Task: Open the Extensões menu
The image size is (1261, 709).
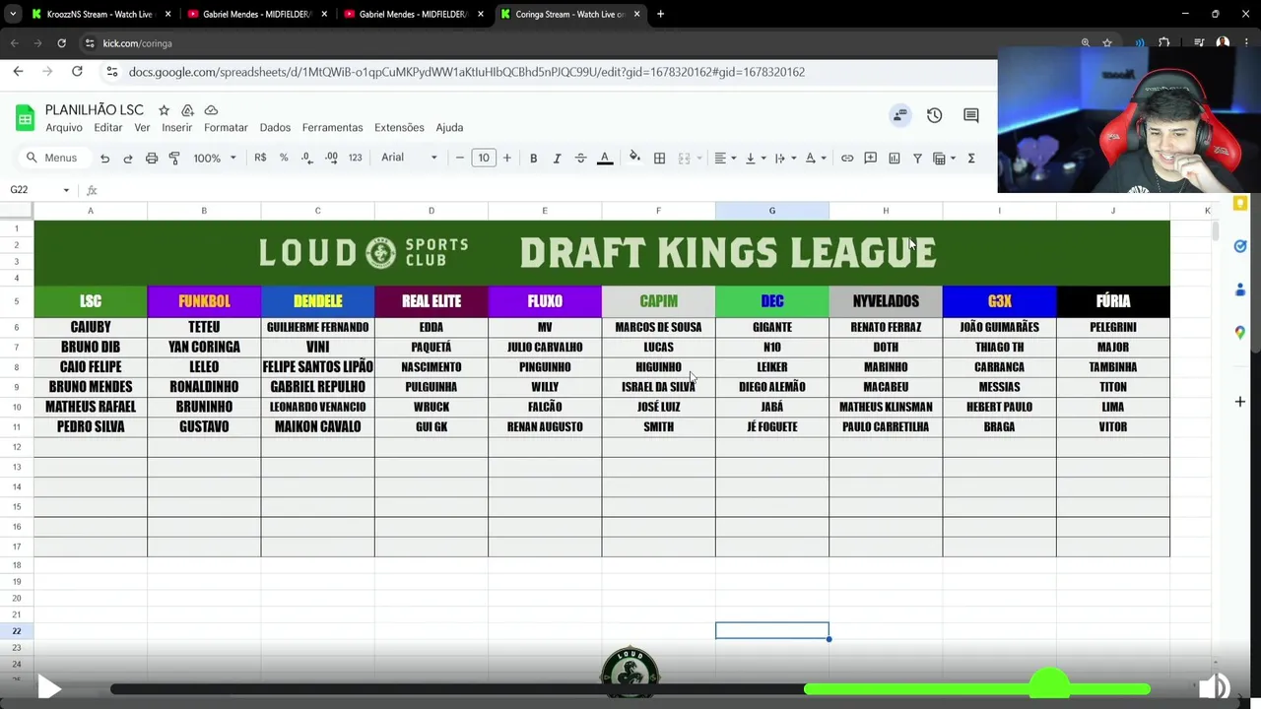Action: [x=399, y=127]
